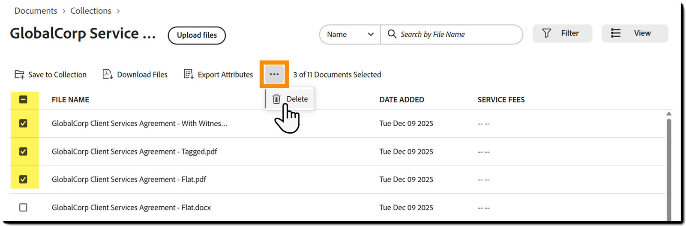Viewport: 686px width, 226px height.
Task: Open the Name search-type dropdown
Action: [350, 34]
